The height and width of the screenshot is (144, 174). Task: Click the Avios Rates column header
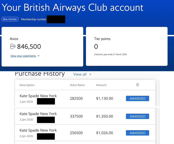pyautogui.click(x=77, y=85)
